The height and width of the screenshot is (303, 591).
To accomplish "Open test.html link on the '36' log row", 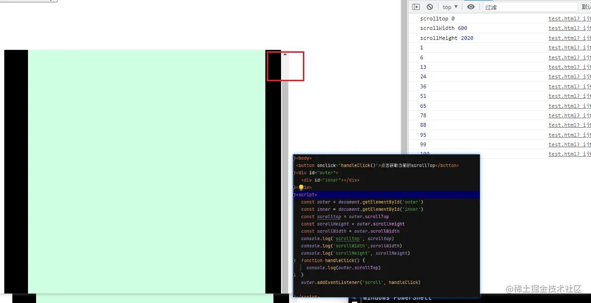I will tap(570, 86).
